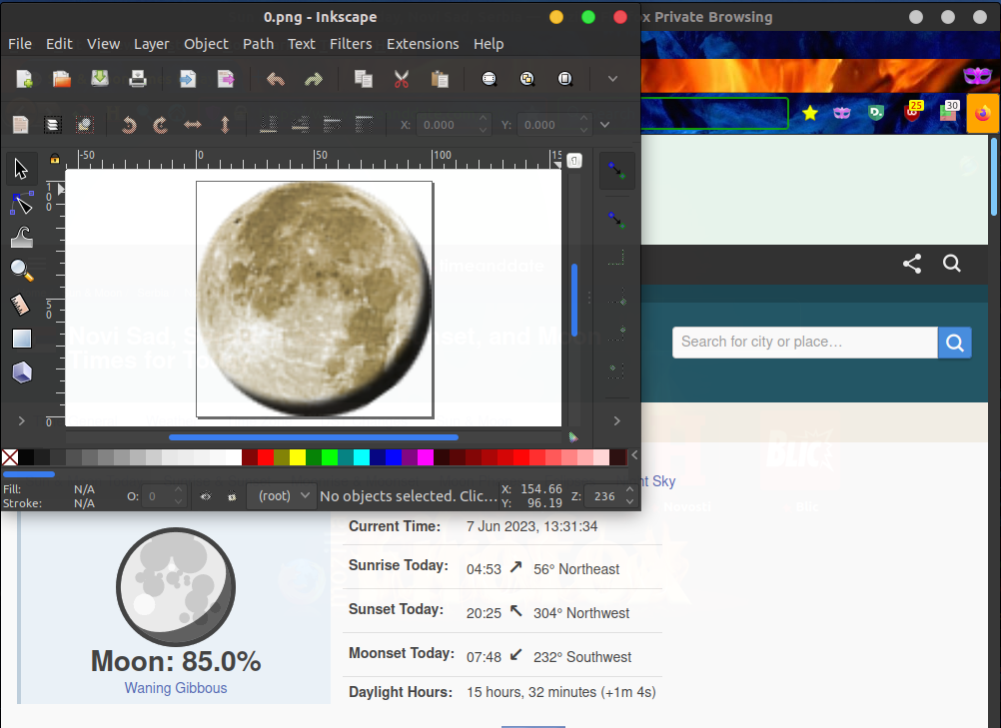Image resolution: width=1001 pixels, height=728 pixels.
Task: Click the blue search button on timeanddate page
Action: [955, 343]
